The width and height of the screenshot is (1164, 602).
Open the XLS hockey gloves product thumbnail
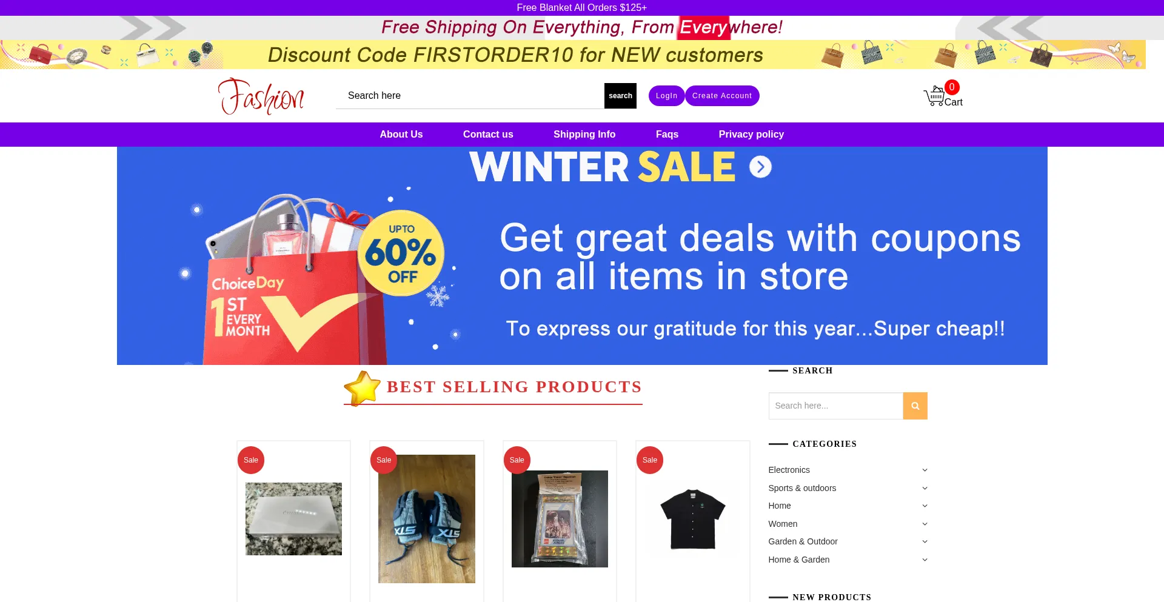(427, 519)
